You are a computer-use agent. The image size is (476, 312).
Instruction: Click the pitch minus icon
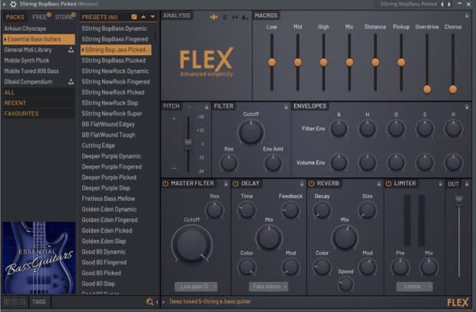click(174, 168)
